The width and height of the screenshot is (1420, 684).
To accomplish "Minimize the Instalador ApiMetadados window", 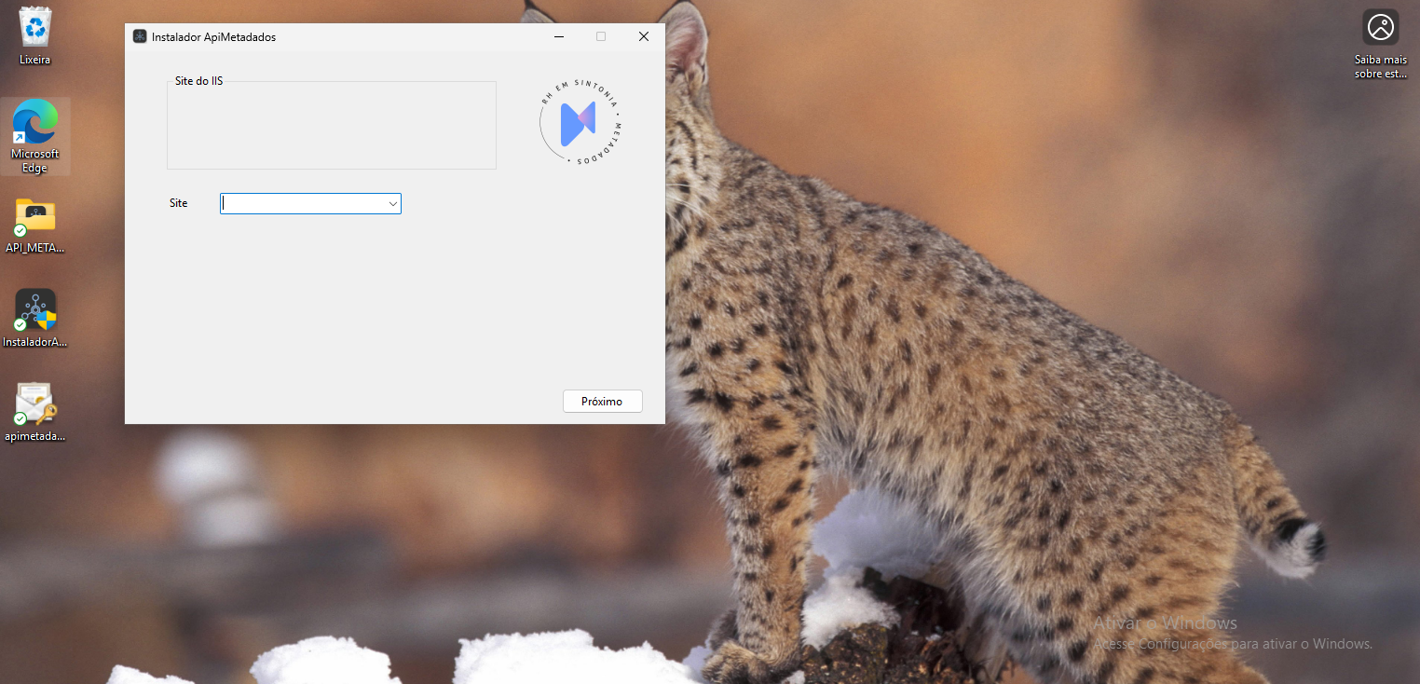I will 559,36.
